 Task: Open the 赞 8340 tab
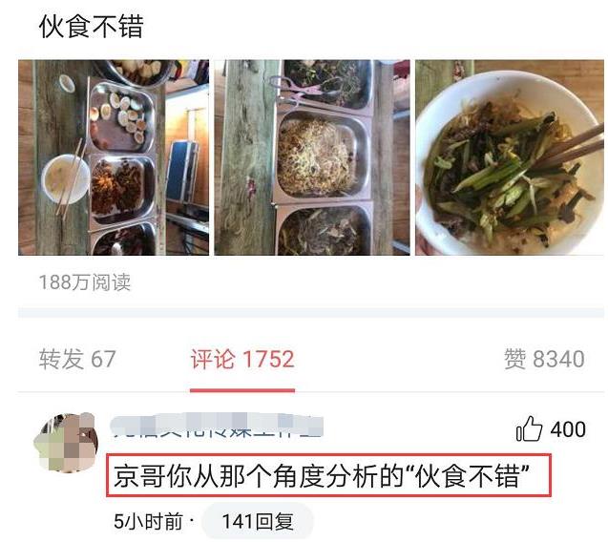click(x=544, y=359)
